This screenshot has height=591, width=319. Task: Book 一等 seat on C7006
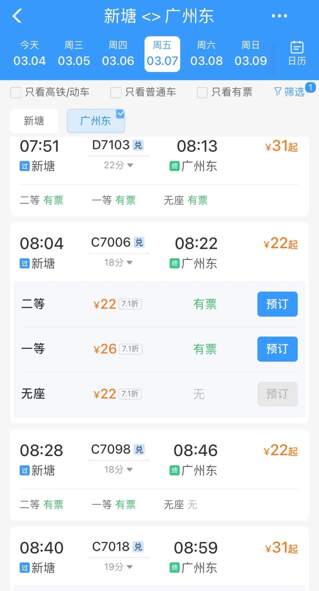click(x=277, y=349)
